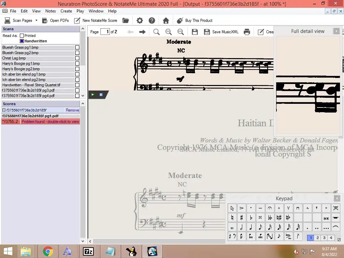Click the Open PDFs toolbar button
344x258 pixels.
[x=55, y=20]
